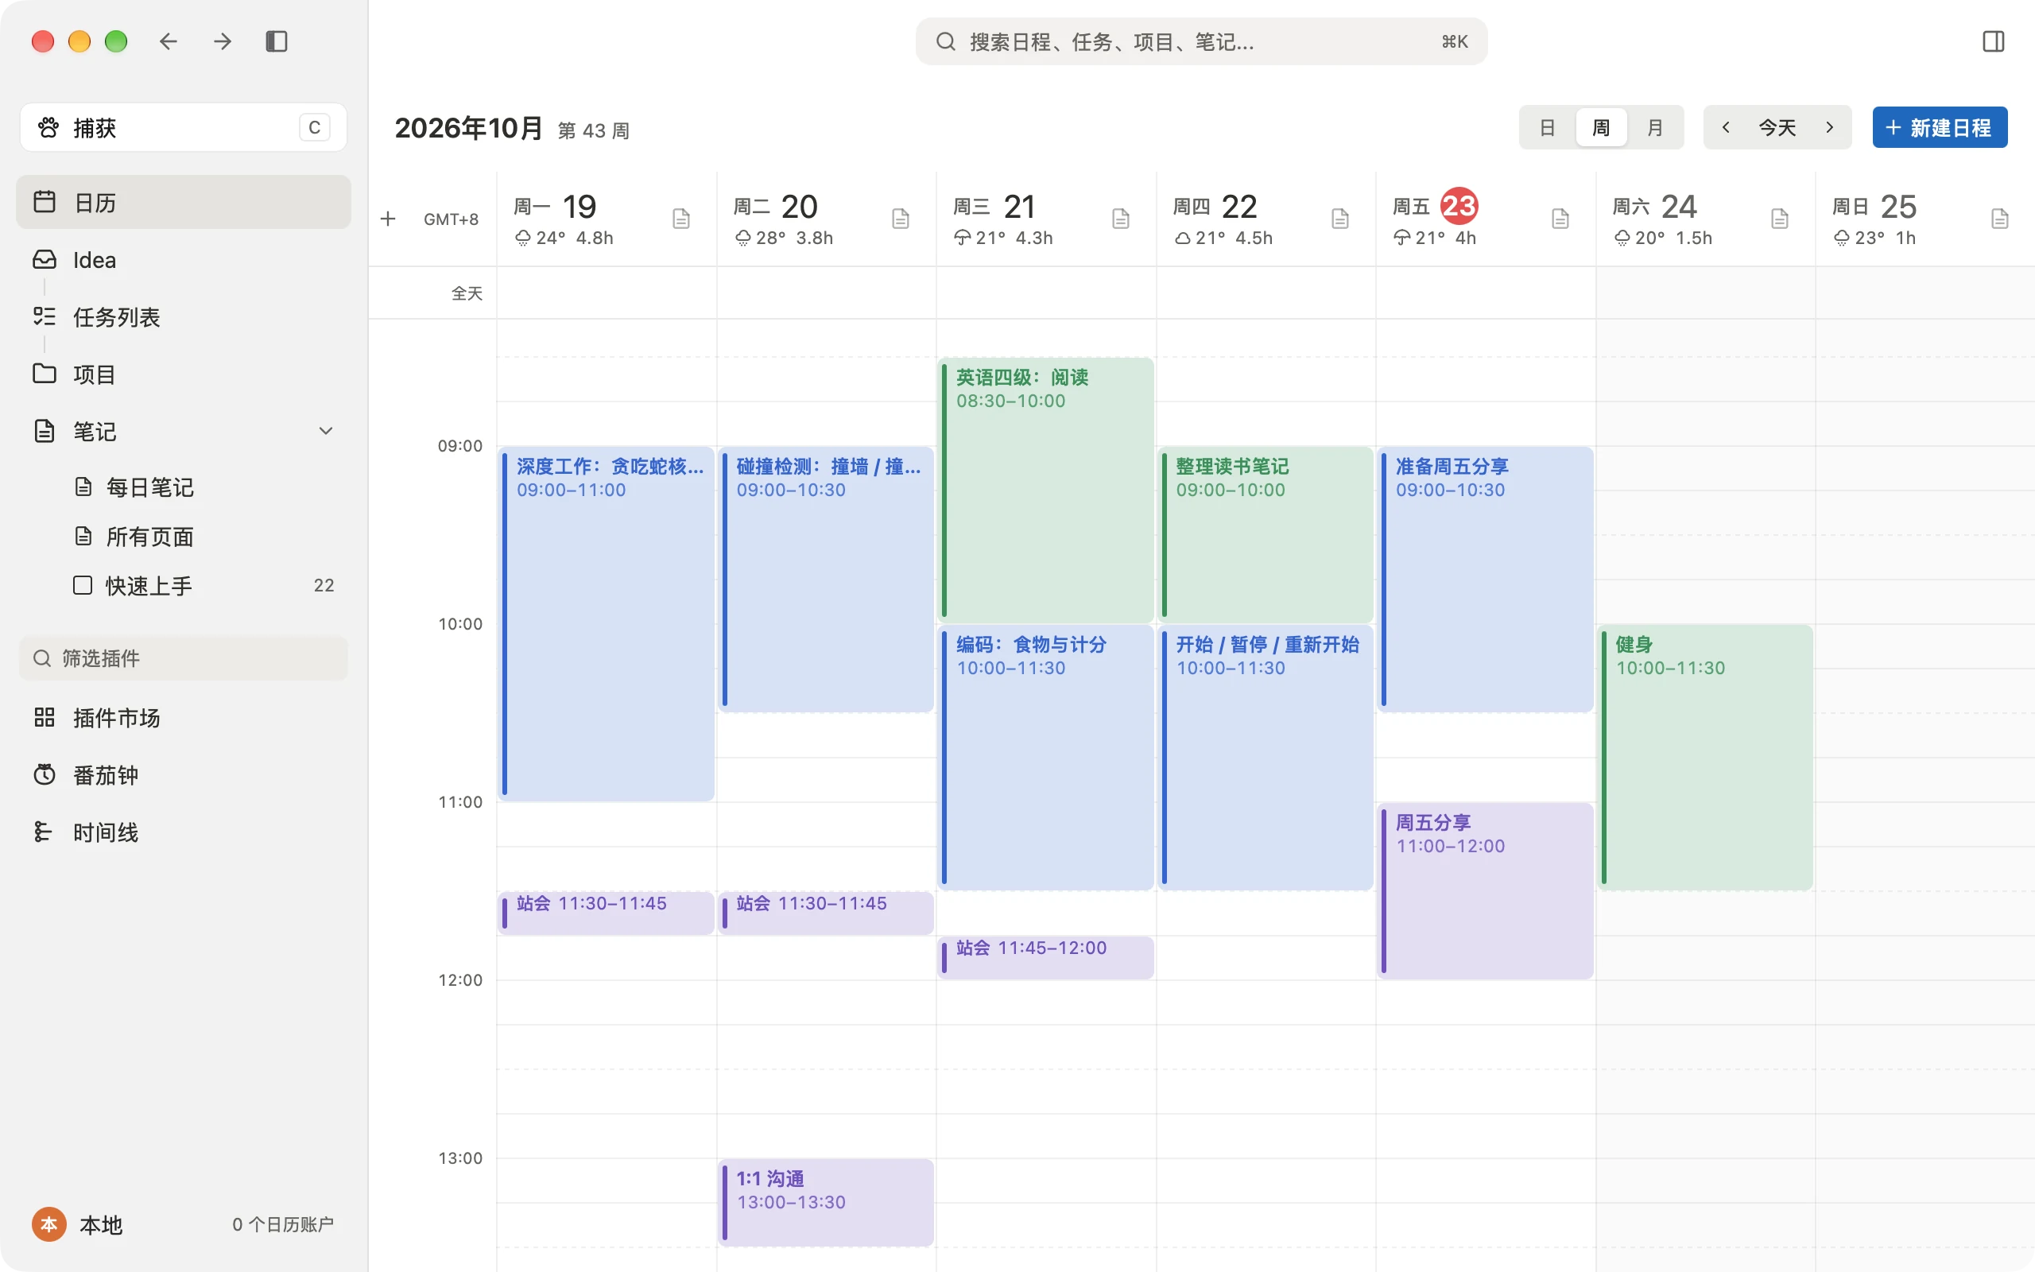
Task: Switch to 日 view
Action: [1546, 128]
